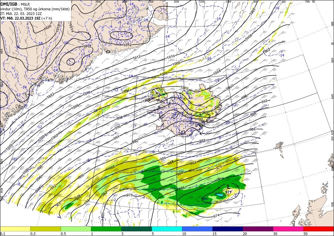This screenshot has height=236, width=334.
Task: Click the "10W" longitude label
Action: [228, 2]
